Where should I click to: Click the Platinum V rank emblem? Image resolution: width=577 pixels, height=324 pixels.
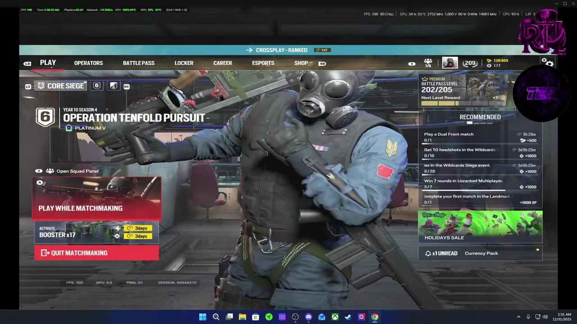click(69, 128)
